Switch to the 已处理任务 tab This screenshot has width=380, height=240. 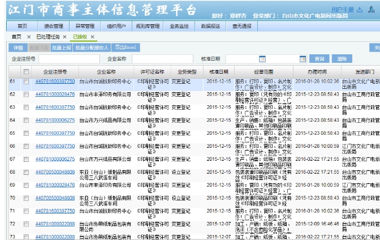pyautogui.click(x=48, y=37)
